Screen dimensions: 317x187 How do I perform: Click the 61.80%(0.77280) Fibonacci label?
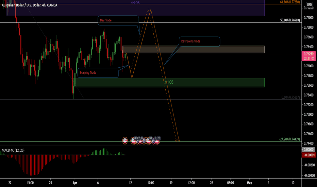point(290,2)
